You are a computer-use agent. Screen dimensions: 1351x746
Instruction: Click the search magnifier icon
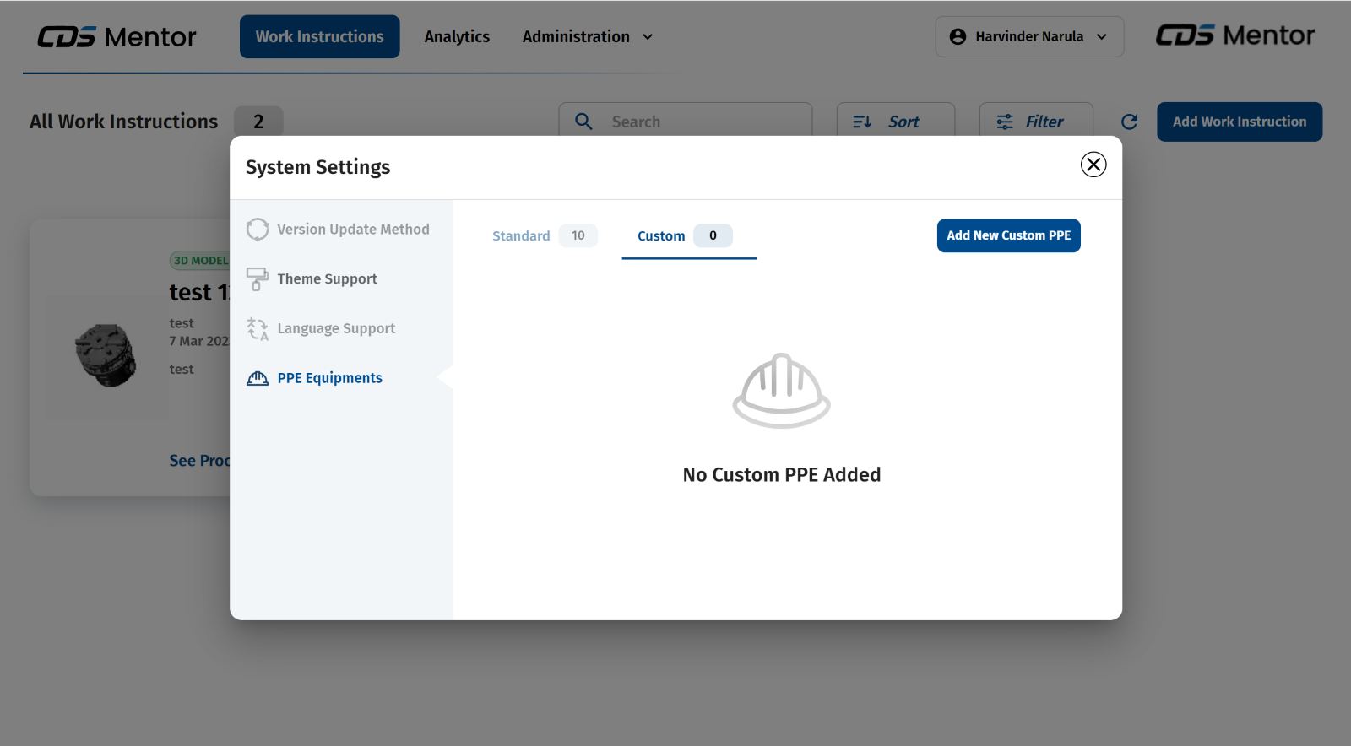(x=583, y=122)
